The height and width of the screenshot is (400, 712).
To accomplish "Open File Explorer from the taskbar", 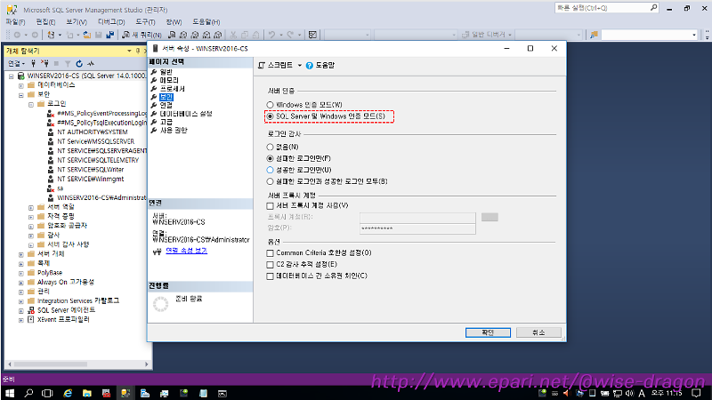I will 86,393.
